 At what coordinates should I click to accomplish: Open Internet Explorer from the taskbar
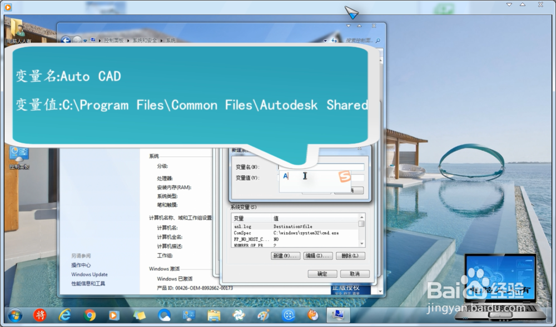(x=65, y=315)
